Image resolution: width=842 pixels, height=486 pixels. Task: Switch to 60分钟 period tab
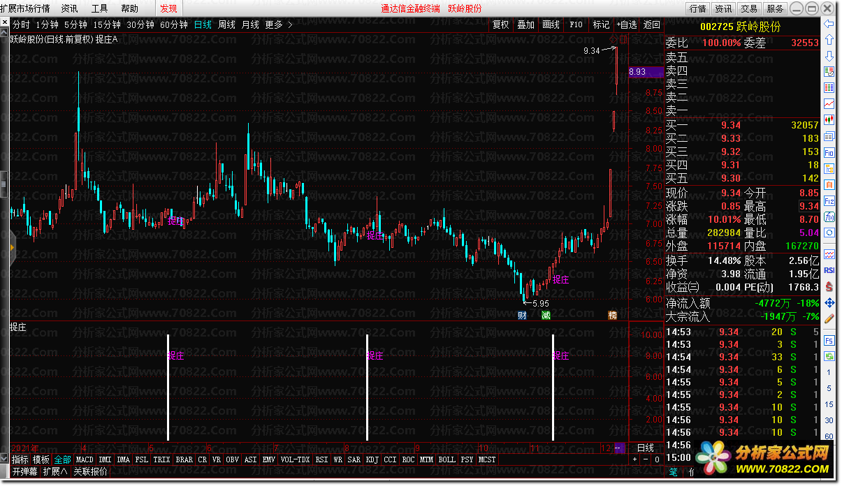point(174,24)
